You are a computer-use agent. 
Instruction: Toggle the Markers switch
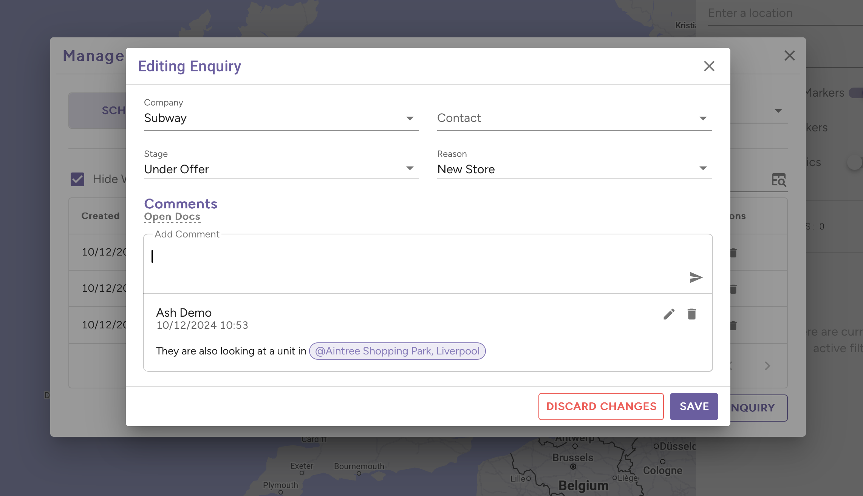click(x=855, y=93)
